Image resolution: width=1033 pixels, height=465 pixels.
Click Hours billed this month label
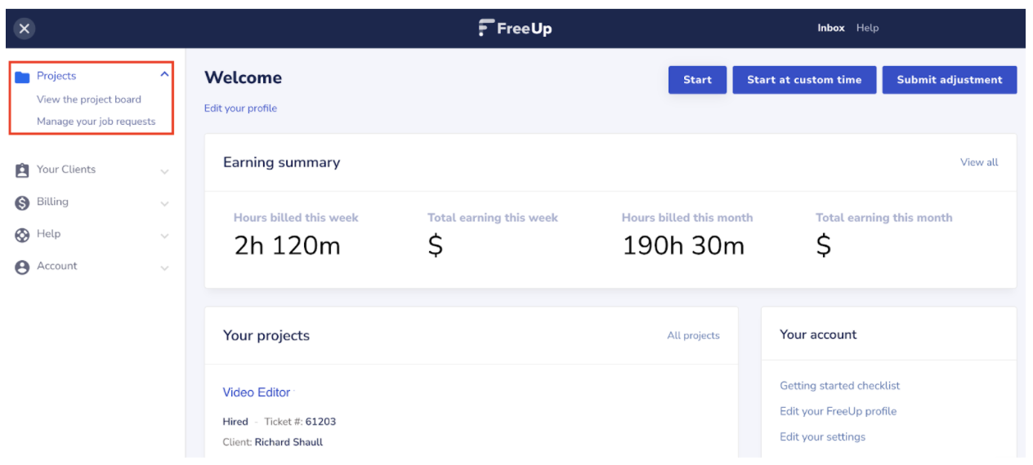pyautogui.click(x=687, y=218)
